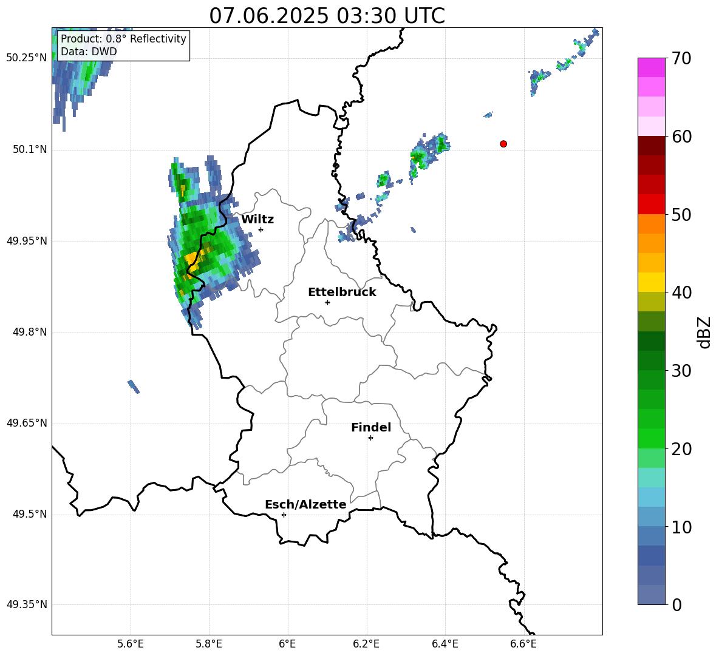Click the Ettelbruck cross marker
The height and width of the screenshot is (656, 719).
coord(327,302)
